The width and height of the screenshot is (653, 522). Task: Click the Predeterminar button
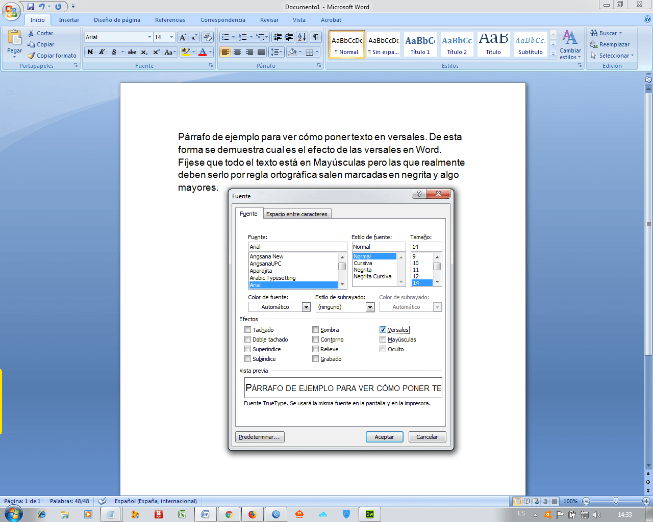(260, 437)
